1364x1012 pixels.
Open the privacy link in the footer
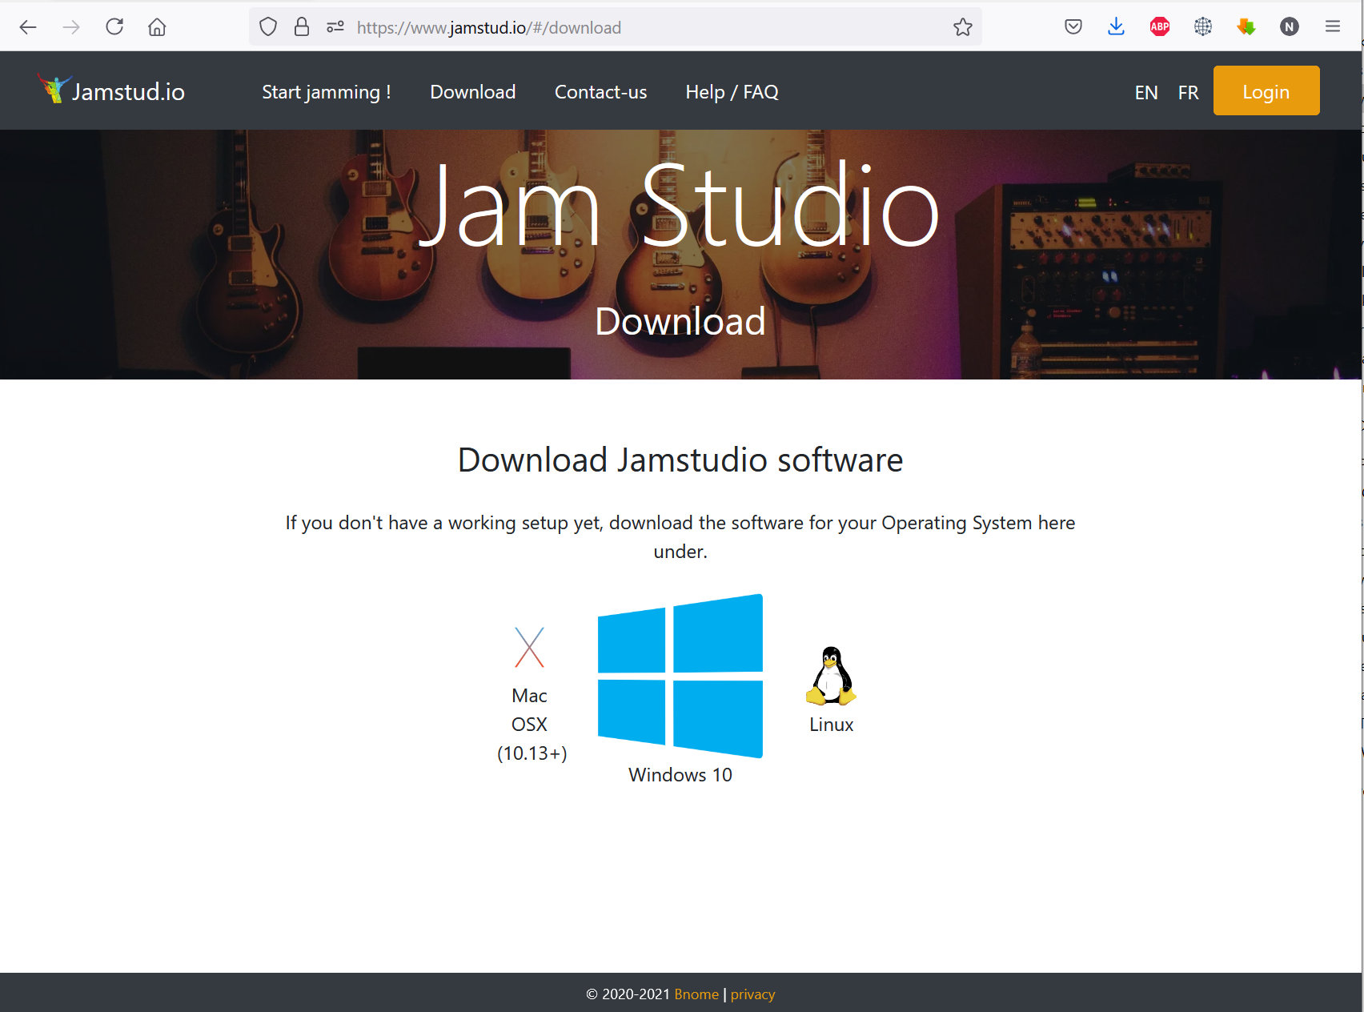click(752, 994)
